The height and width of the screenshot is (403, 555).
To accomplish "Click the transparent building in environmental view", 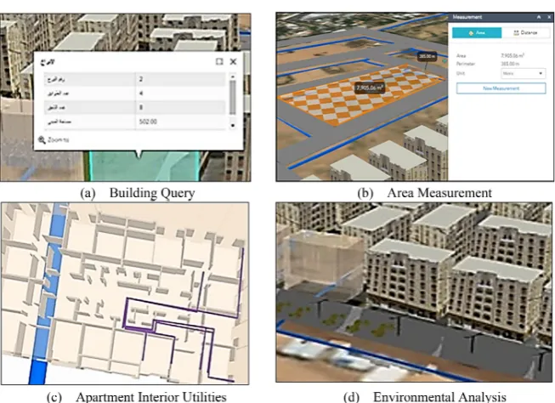I will click(x=322, y=264).
